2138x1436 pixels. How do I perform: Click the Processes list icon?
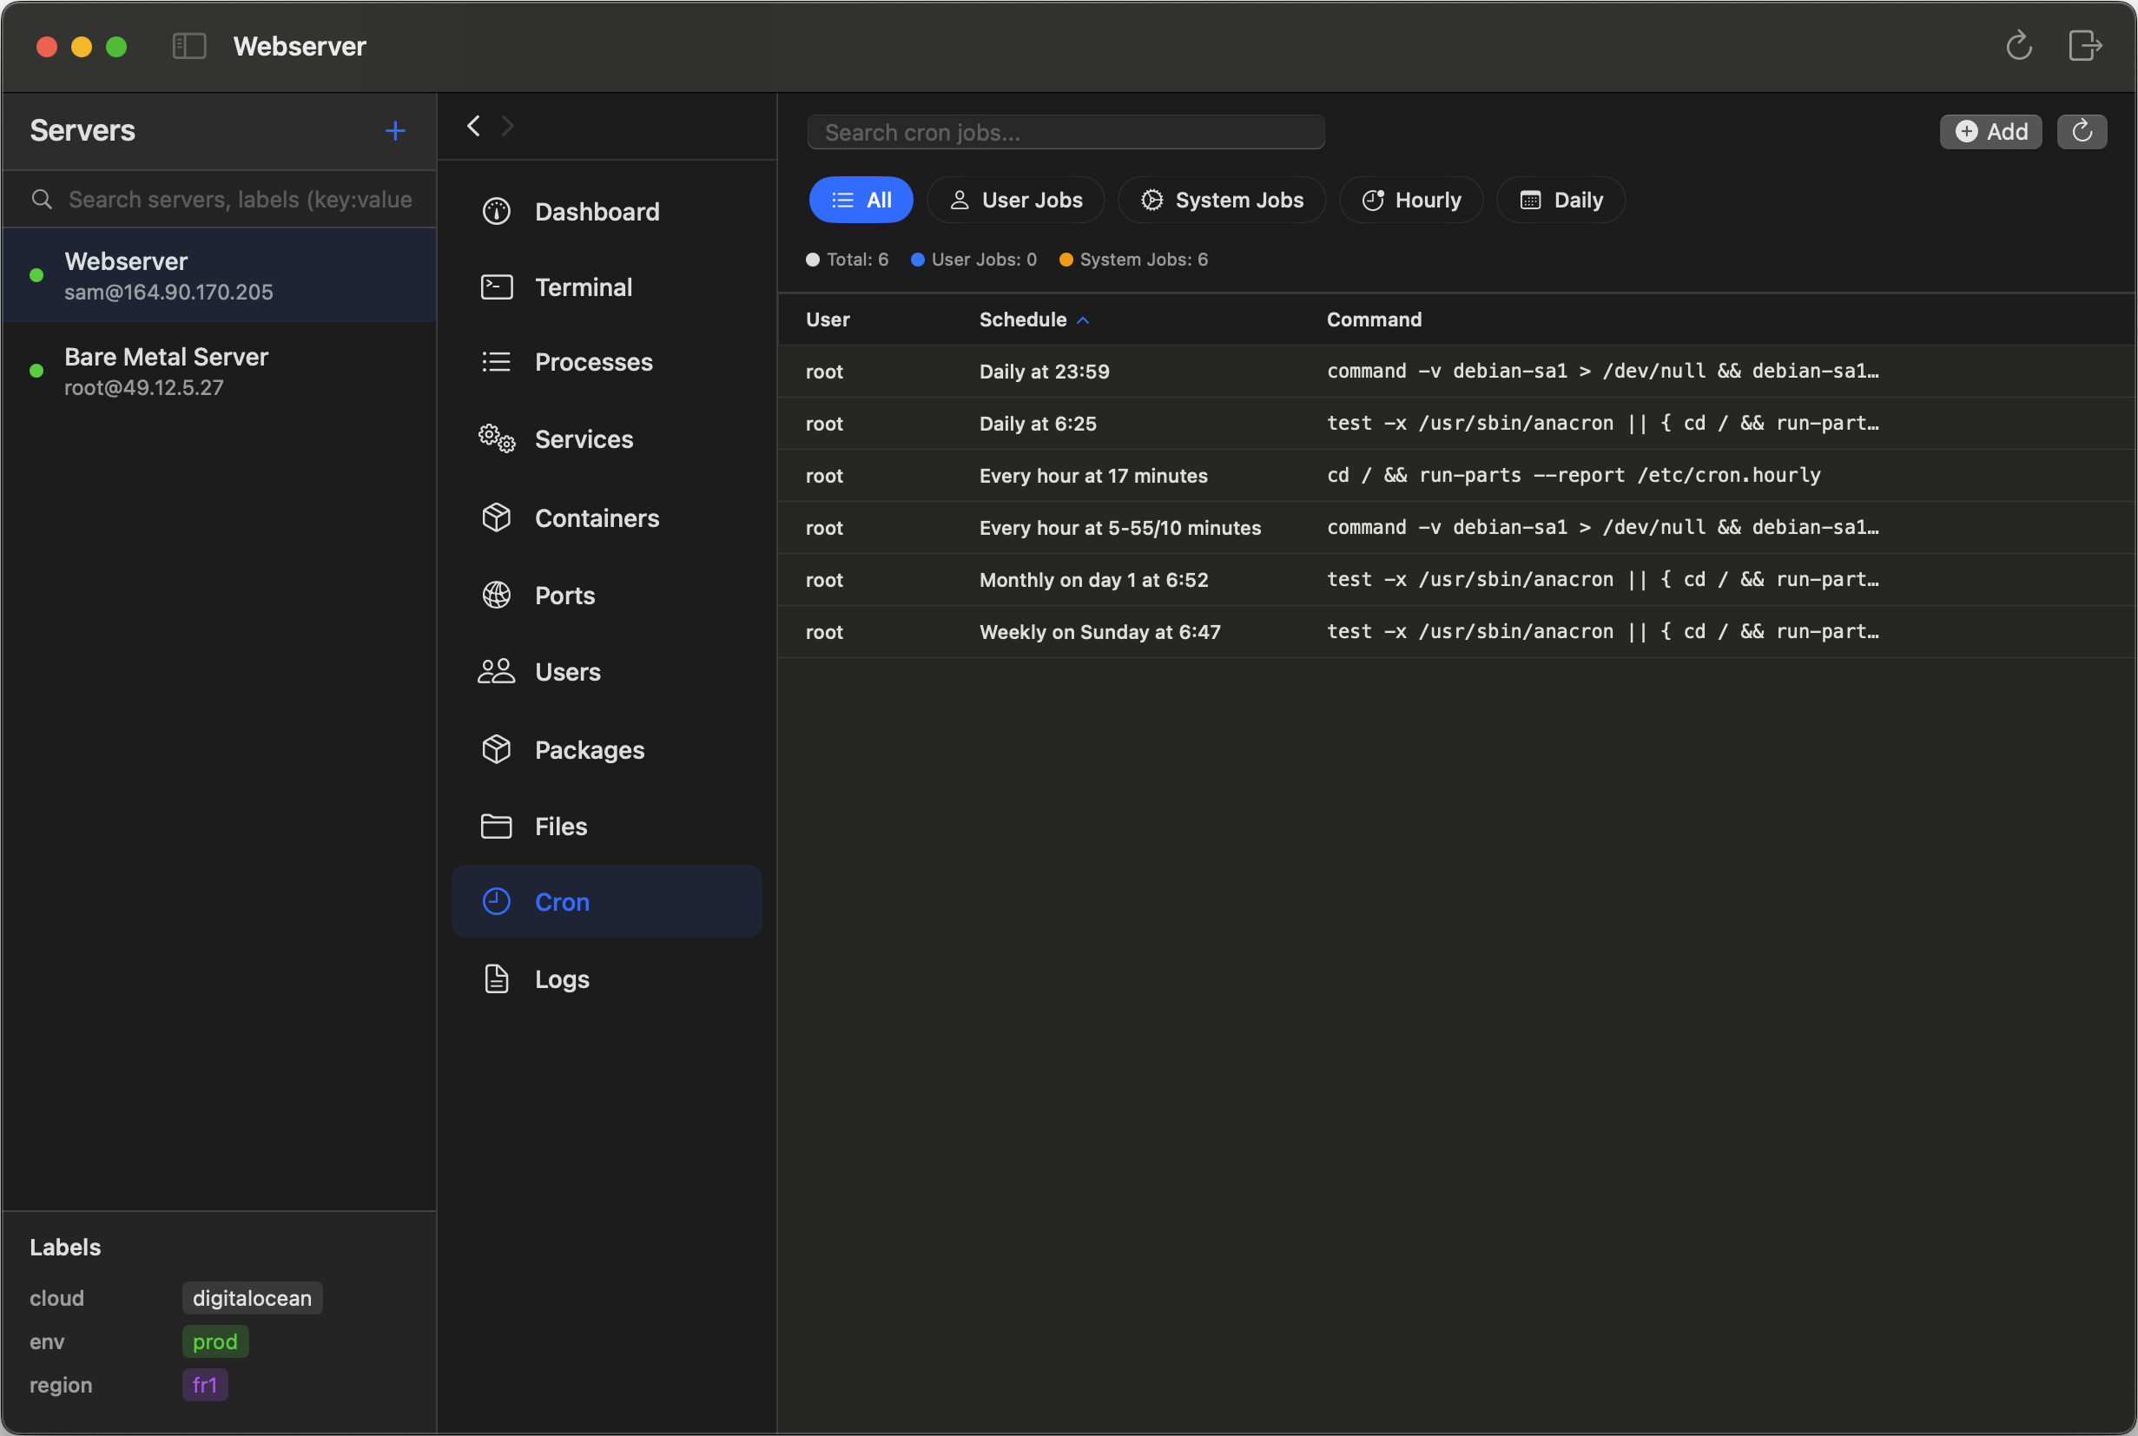pos(497,362)
